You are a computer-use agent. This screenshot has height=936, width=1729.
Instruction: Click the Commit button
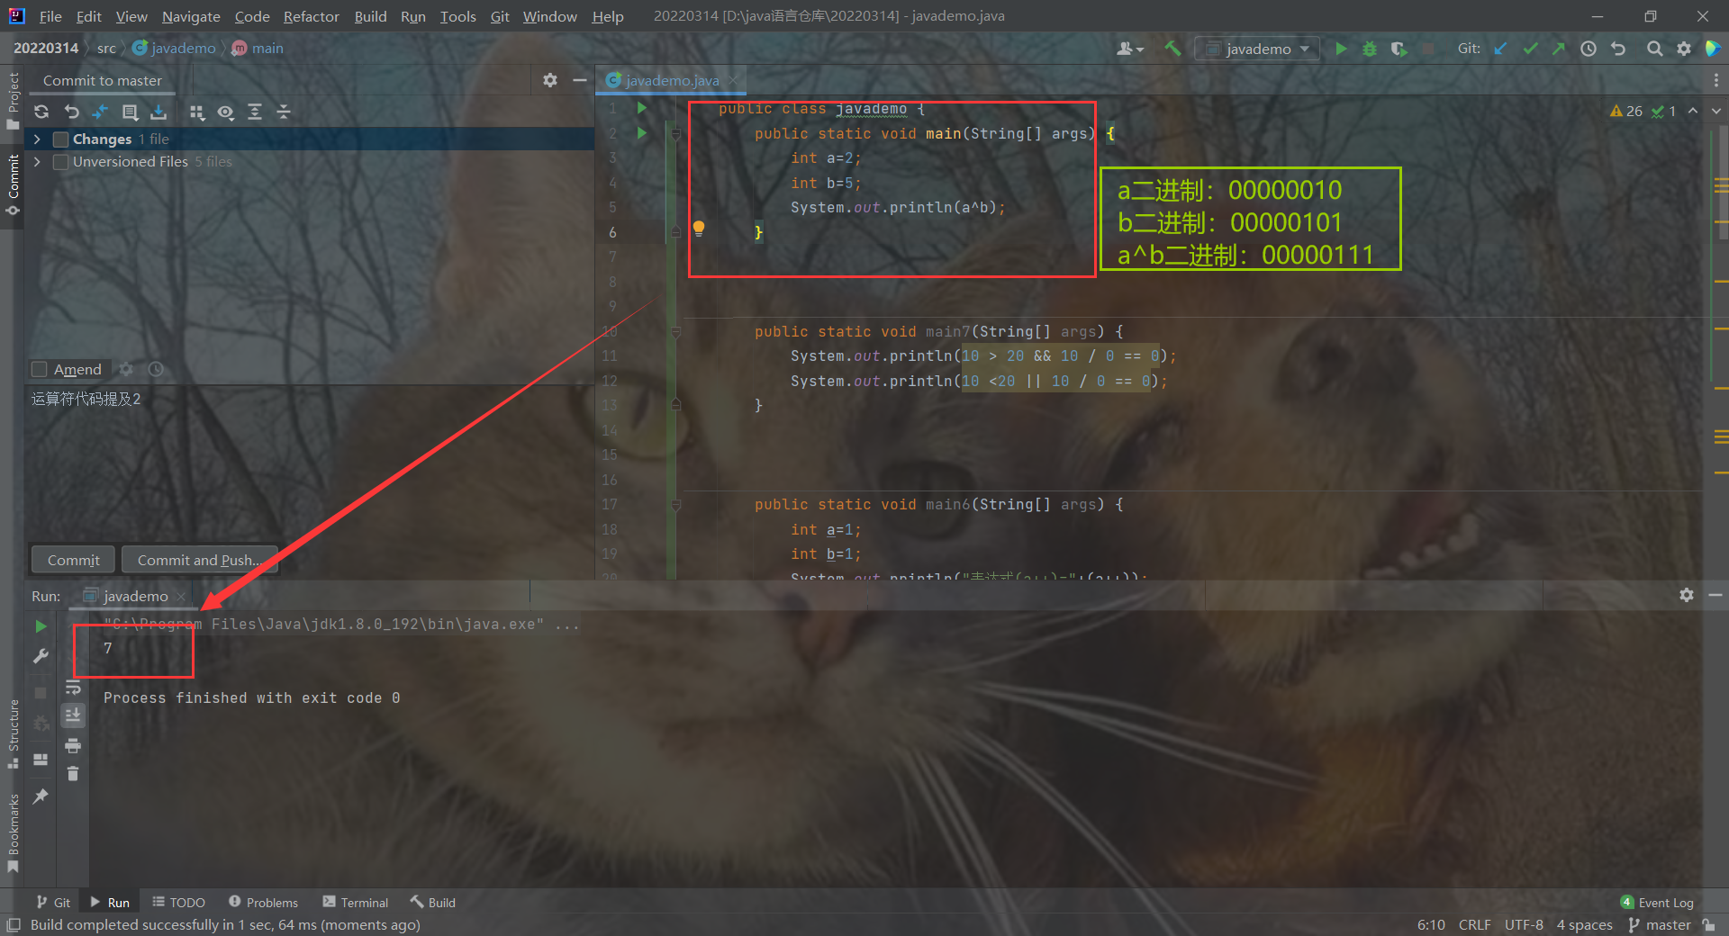click(x=73, y=560)
